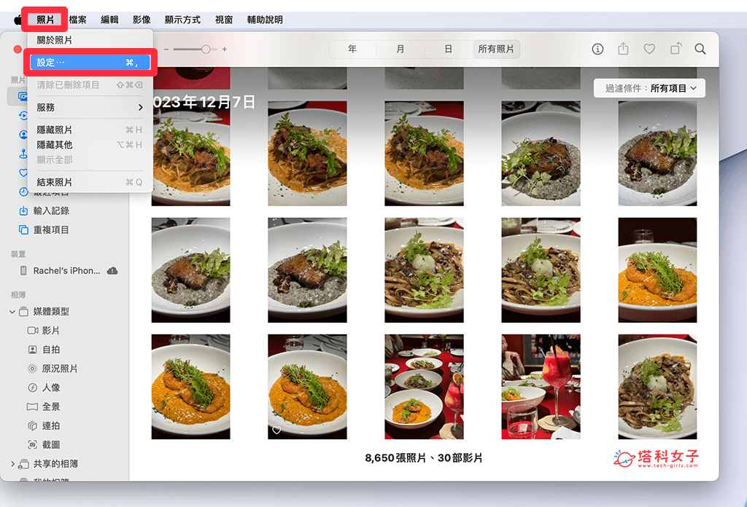Choose 關於照片 menu item
The image size is (747, 507).
tap(90, 40)
